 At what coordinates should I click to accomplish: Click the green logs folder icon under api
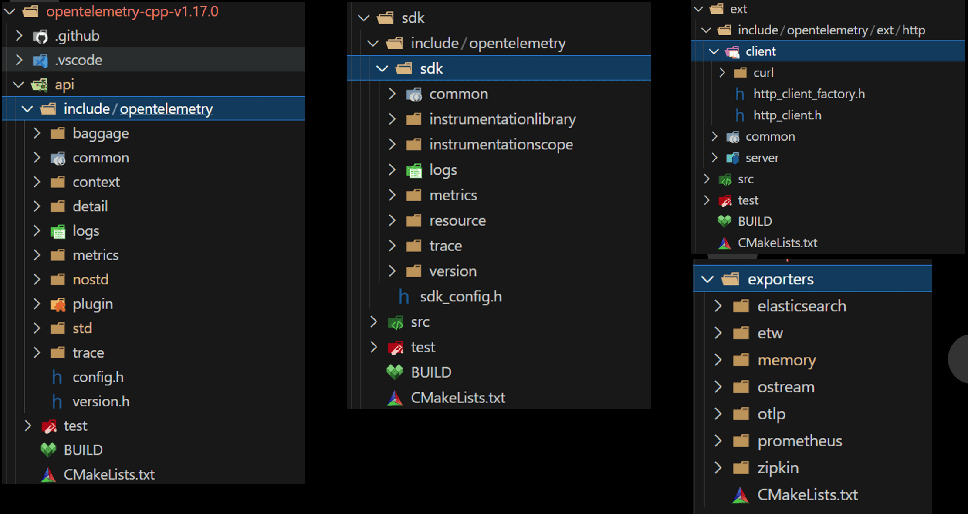point(58,231)
